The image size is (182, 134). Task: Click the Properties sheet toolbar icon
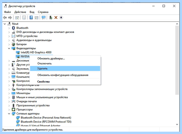coord(24,18)
